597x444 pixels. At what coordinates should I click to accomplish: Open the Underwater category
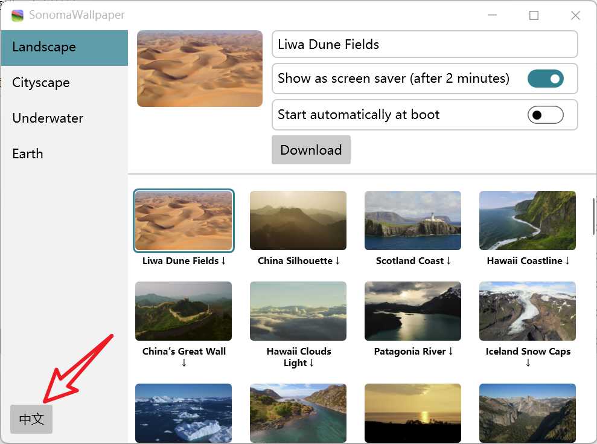(x=64, y=118)
